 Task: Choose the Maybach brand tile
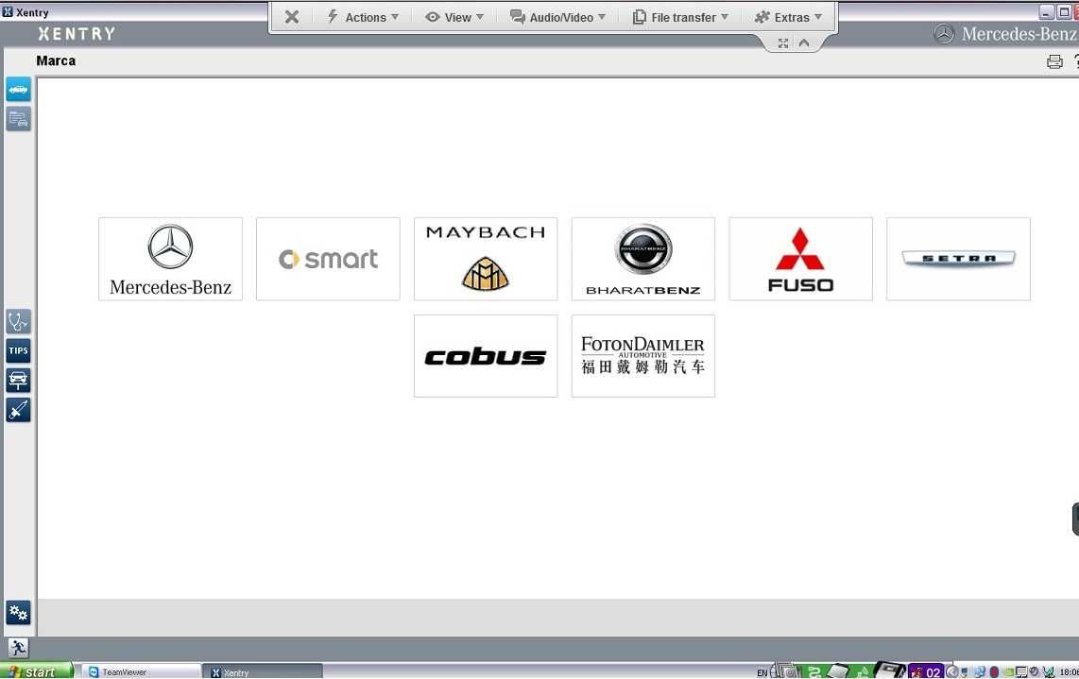pos(486,259)
